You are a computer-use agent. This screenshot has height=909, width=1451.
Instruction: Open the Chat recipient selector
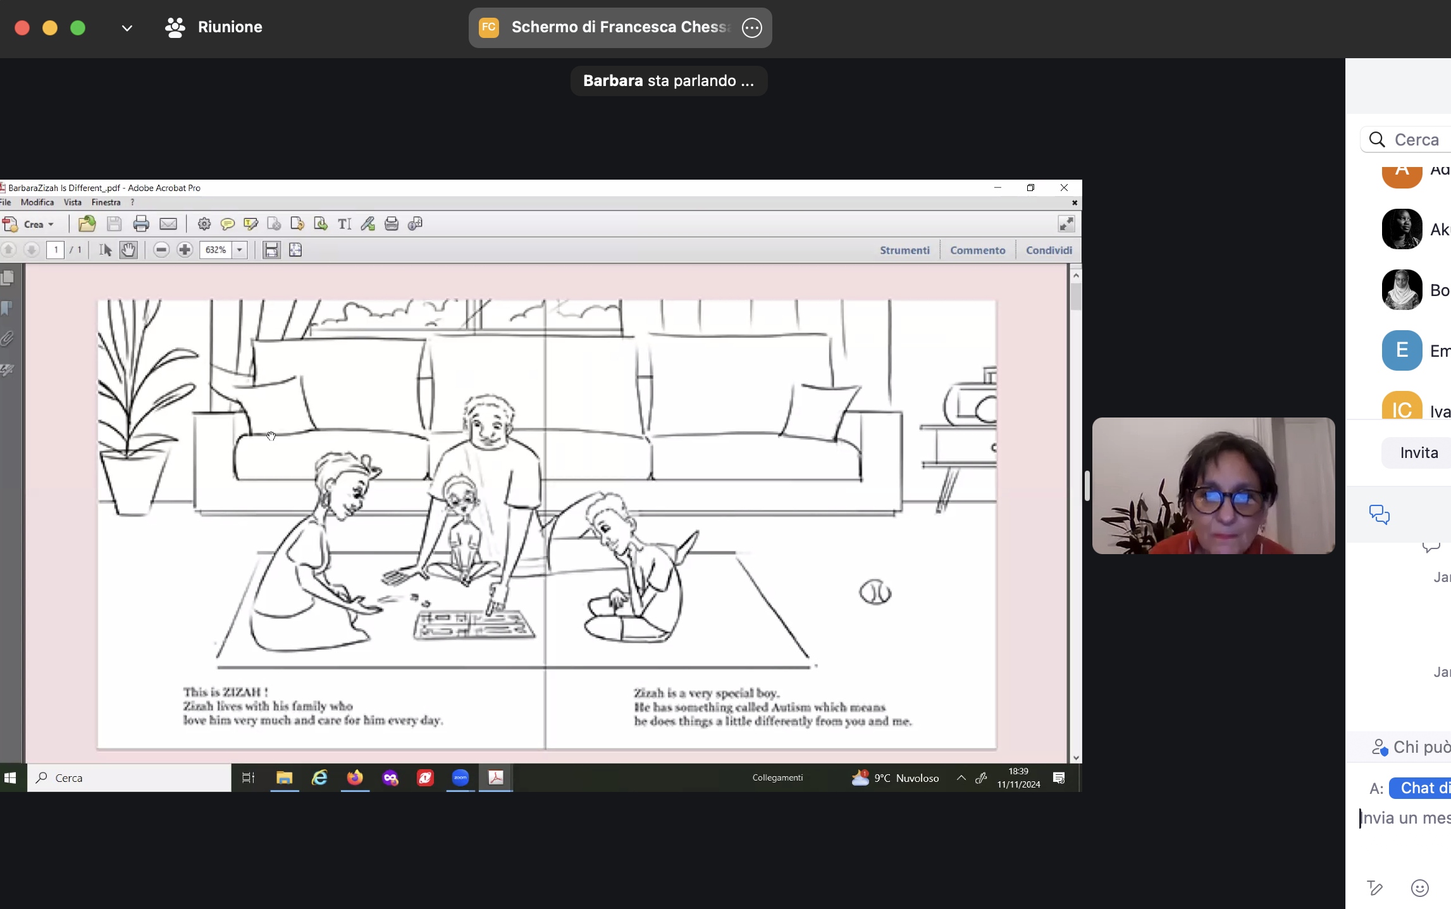click(1421, 788)
